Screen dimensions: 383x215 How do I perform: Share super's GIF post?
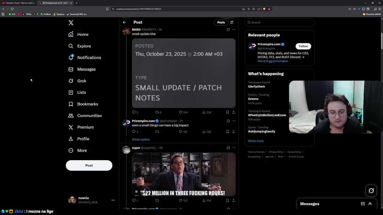[234, 200]
